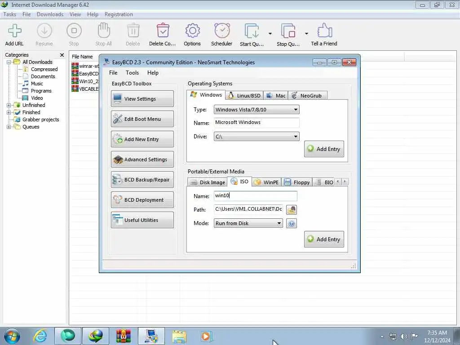This screenshot has height=345, width=460.
Task: Click the ISO name field win10
Action: 255,196
